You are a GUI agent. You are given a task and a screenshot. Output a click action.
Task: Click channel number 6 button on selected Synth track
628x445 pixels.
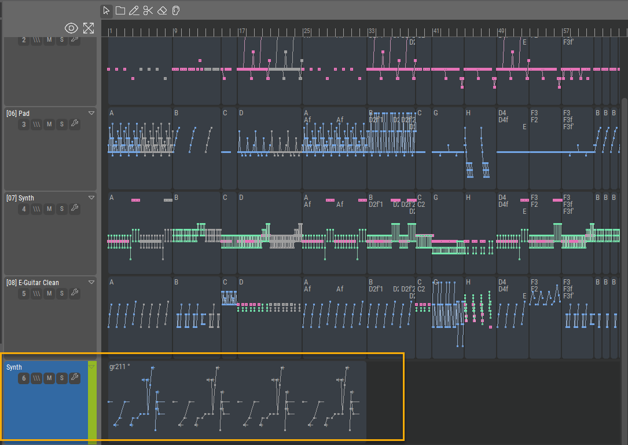[x=24, y=378]
